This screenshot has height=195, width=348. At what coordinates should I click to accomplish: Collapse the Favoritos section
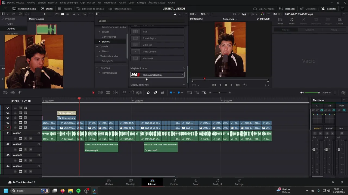click(97, 68)
